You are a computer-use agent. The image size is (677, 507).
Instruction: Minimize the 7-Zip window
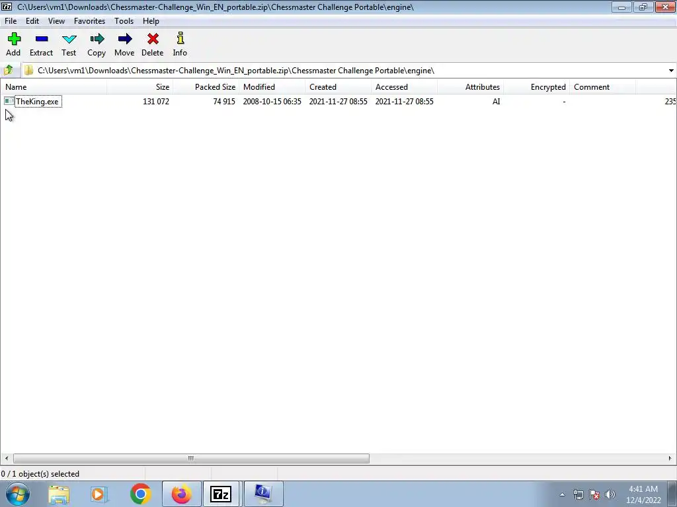pyautogui.click(x=621, y=7)
